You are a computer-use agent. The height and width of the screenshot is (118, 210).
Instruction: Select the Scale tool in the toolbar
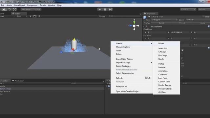[x=14, y=10]
